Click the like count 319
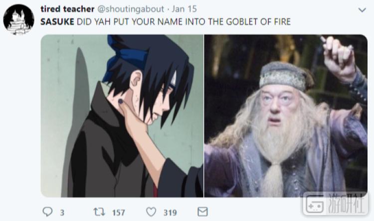The image size is (374, 221). pos(170,213)
